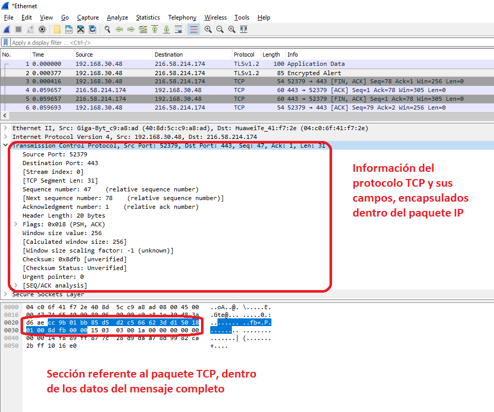The height and width of the screenshot is (412, 494).
Task: Toggle the colorize packet list button
Action: [x=193, y=29]
